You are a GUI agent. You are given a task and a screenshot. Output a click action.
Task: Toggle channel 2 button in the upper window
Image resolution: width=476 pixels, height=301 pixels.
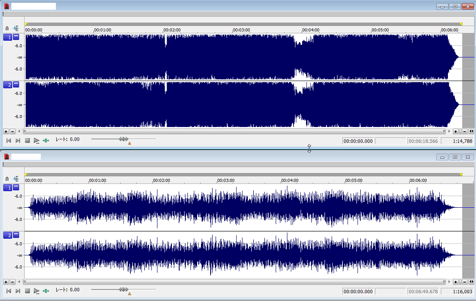pos(8,85)
